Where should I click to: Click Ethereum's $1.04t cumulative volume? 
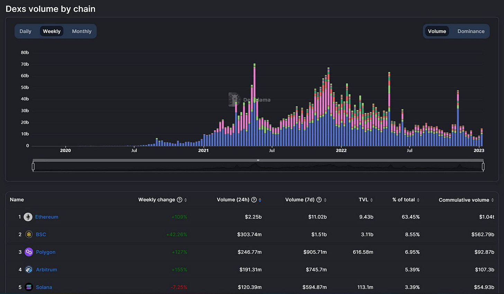(x=487, y=217)
